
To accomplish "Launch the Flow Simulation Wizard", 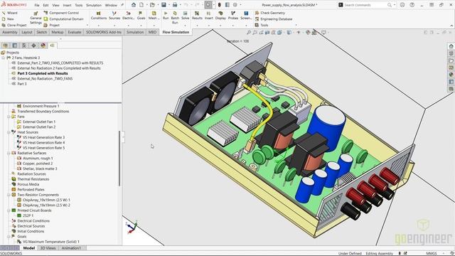I will tap(9, 13).
